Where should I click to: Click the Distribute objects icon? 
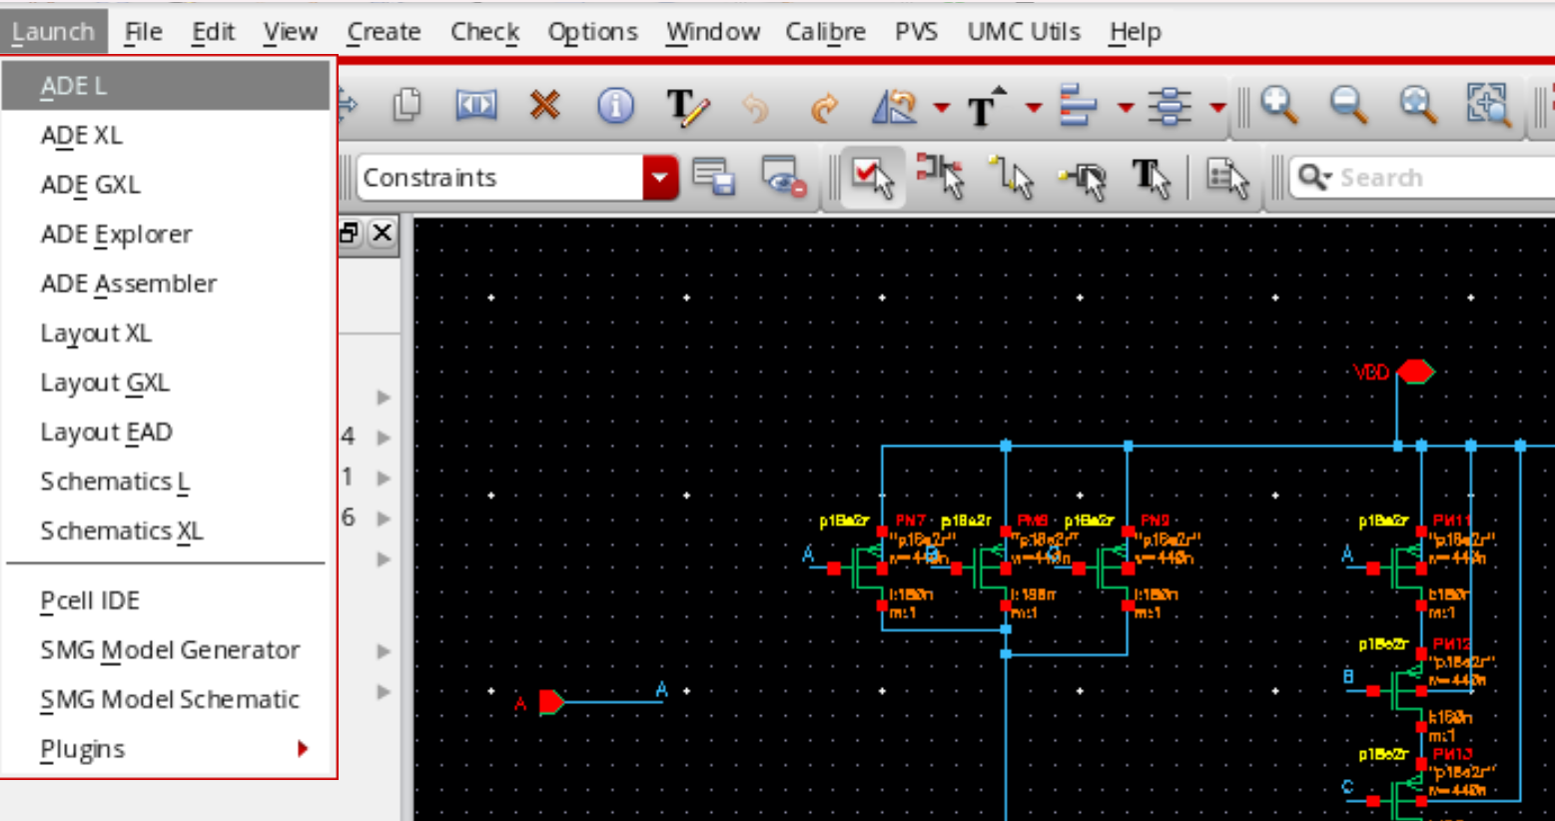pos(1169,106)
